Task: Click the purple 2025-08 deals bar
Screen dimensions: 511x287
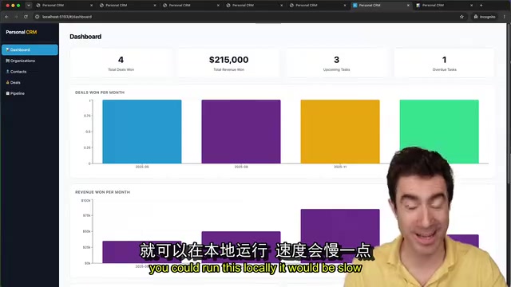Action: (241, 132)
